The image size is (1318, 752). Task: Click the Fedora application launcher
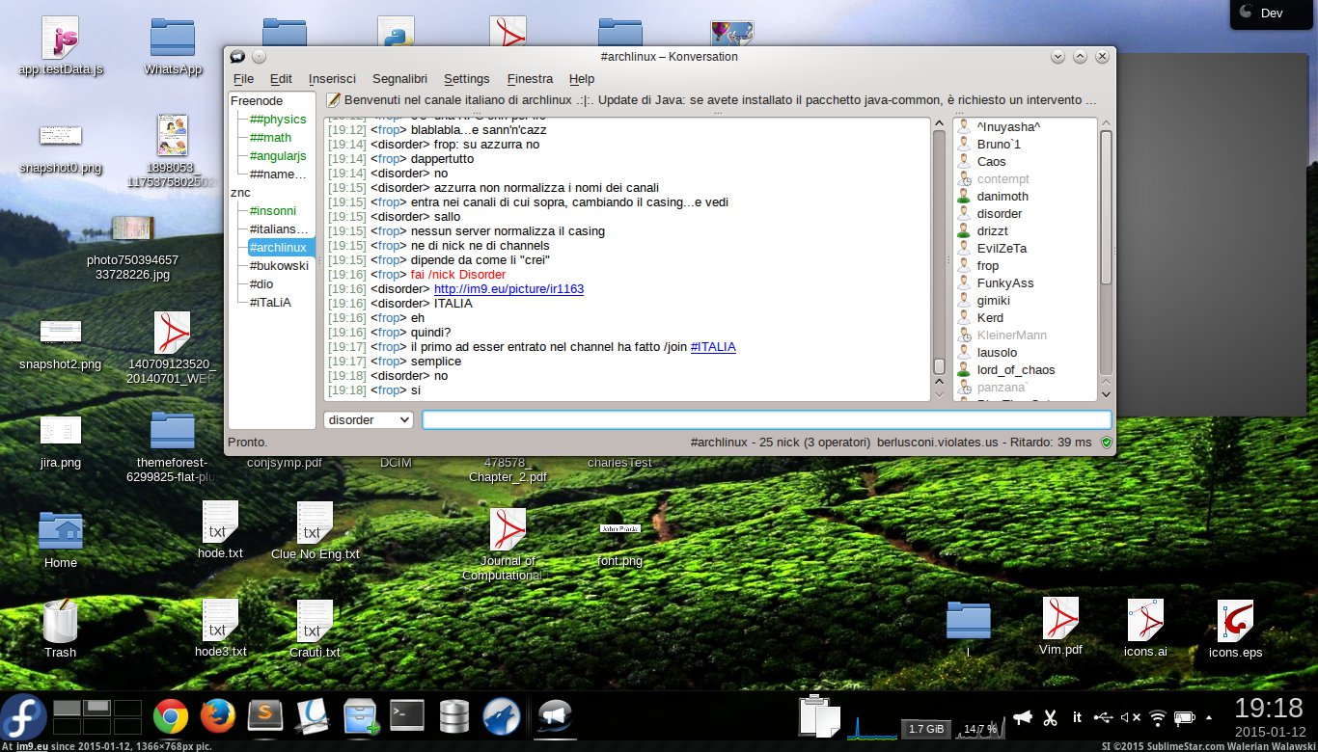tap(23, 716)
